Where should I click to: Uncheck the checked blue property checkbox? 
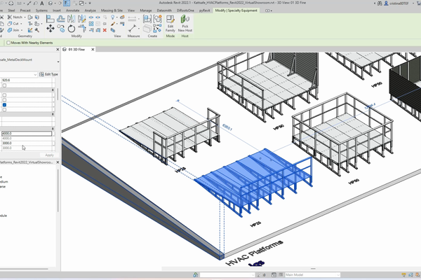(x=4, y=105)
